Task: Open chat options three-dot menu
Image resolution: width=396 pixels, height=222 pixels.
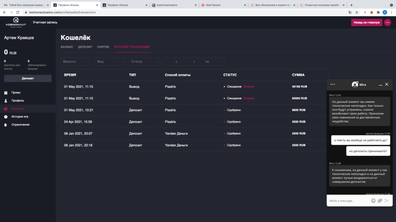Action: pyautogui.click(x=333, y=85)
